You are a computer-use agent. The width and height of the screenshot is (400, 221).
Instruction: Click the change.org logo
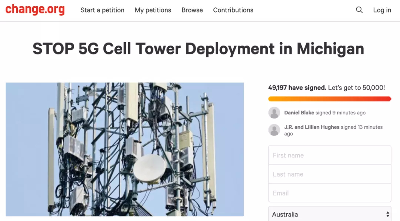click(35, 9)
